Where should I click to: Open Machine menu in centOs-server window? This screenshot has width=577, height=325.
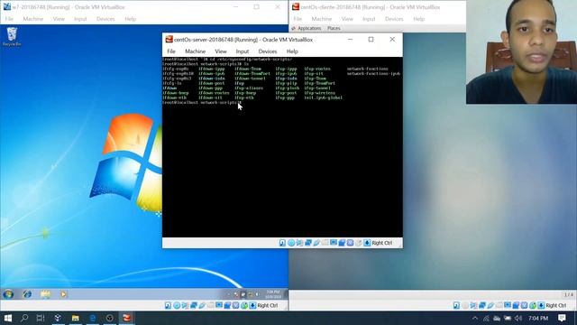point(195,51)
